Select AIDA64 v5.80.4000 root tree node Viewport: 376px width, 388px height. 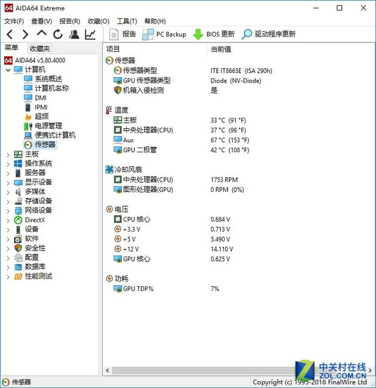(35, 60)
